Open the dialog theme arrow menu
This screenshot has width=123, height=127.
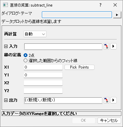(x=117, y=15)
